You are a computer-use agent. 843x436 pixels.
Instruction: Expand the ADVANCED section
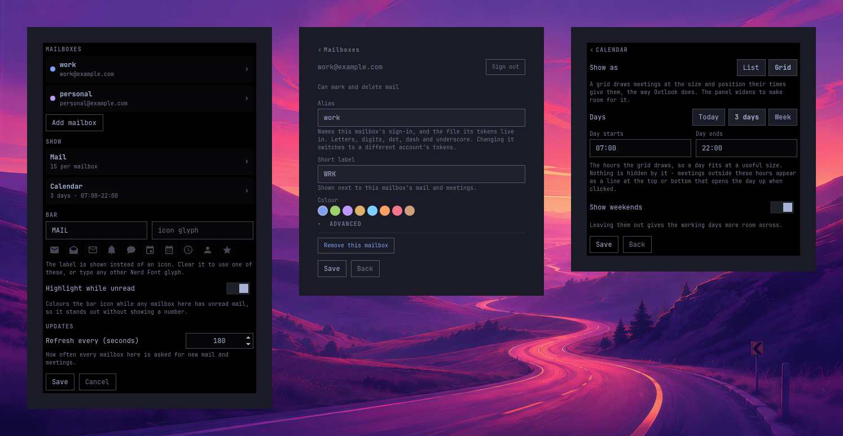pyautogui.click(x=340, y=224)
